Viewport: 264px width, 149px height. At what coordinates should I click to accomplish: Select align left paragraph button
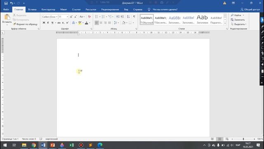97,23
